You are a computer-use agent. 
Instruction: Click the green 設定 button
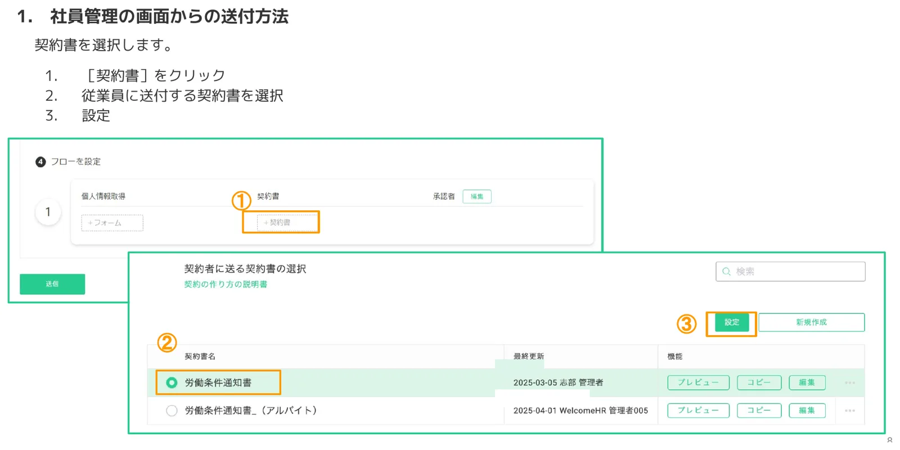[732, 322]
